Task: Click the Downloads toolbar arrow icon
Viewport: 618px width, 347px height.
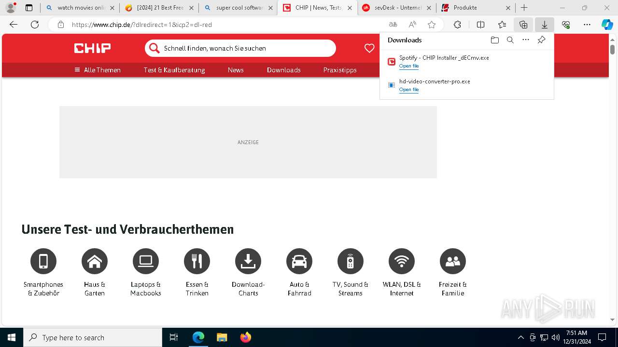Action: tap(545, 25)
